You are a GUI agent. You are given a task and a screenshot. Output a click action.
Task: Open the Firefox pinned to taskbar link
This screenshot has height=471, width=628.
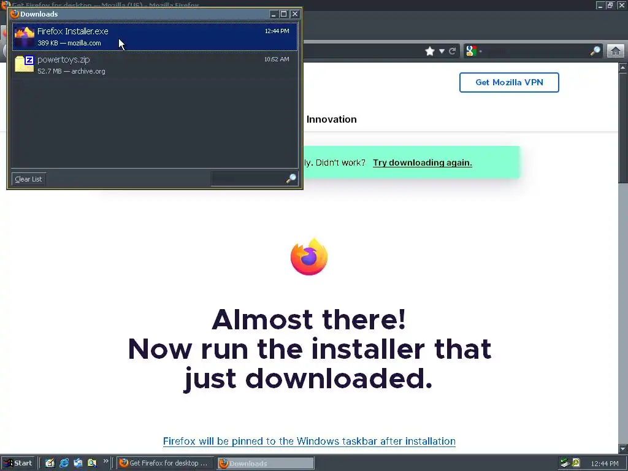(x=309, y=441)
